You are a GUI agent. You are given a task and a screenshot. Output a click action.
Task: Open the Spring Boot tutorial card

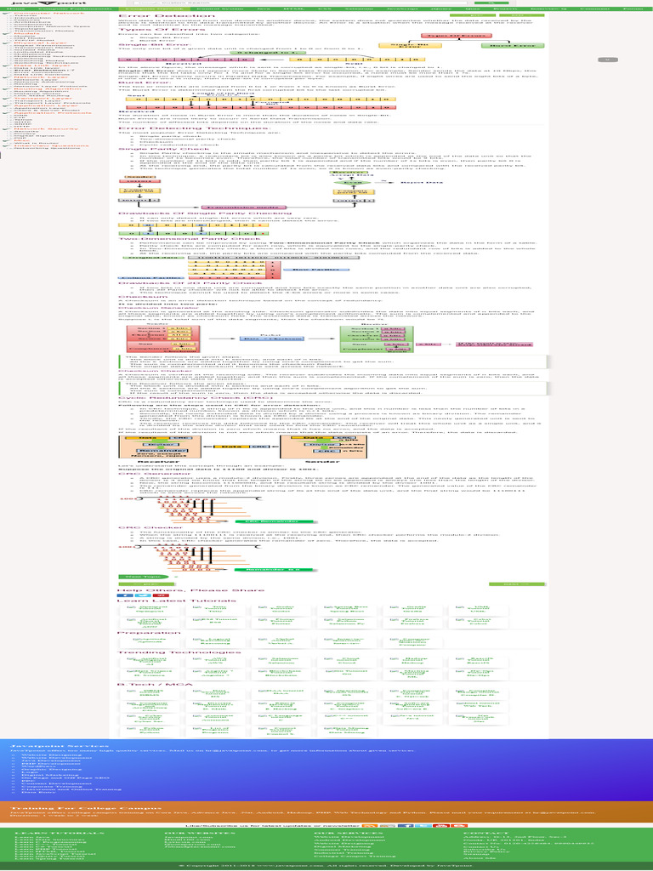(x=347, y=609)
